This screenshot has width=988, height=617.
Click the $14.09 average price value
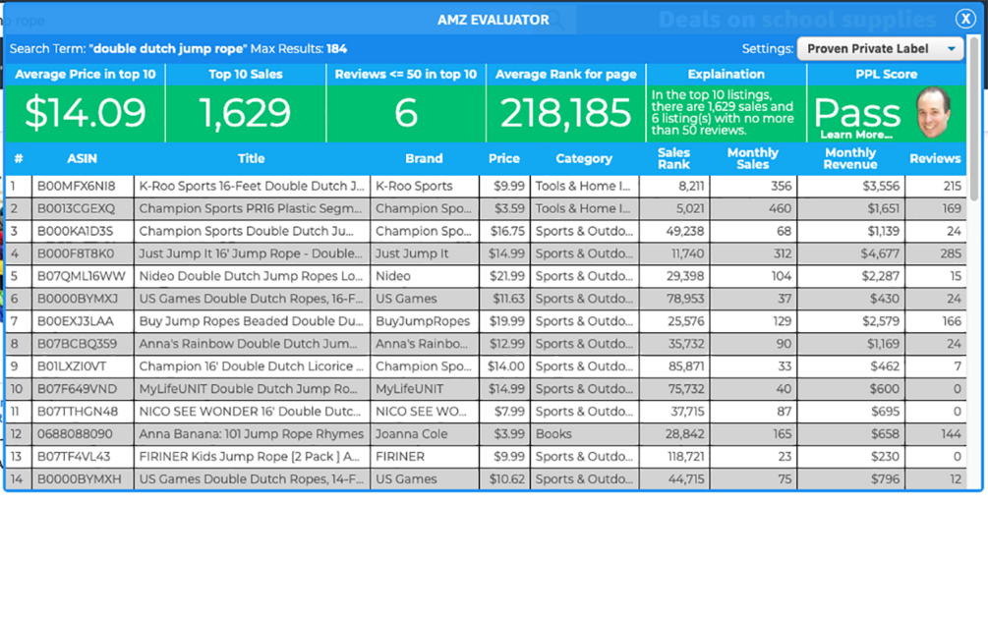(86, 113)
